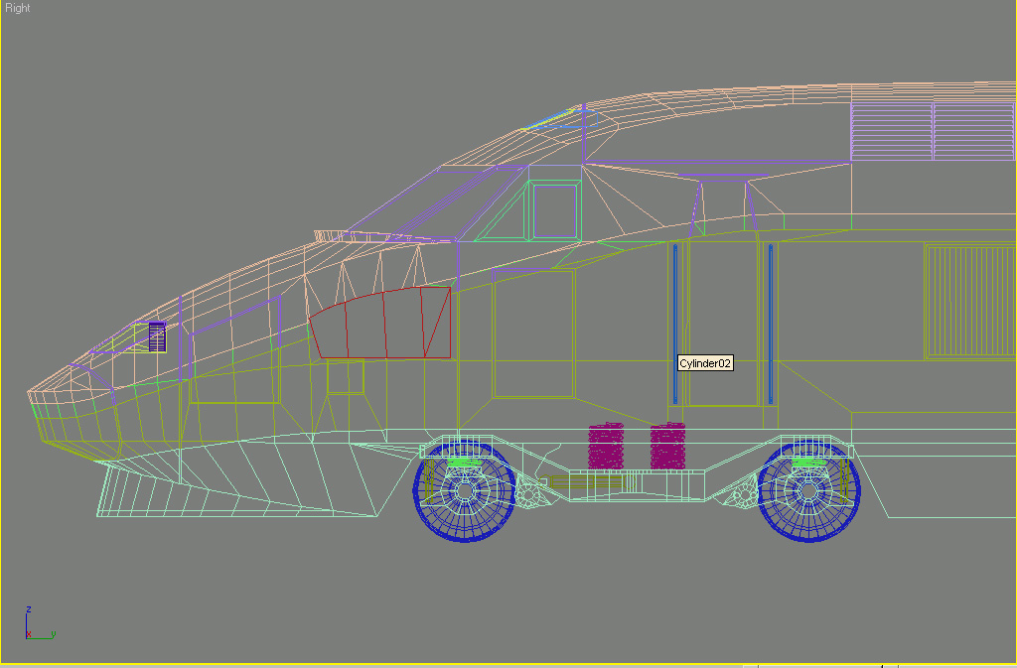Select the blue wheel nearest the train nose

(x=465, y=490)
